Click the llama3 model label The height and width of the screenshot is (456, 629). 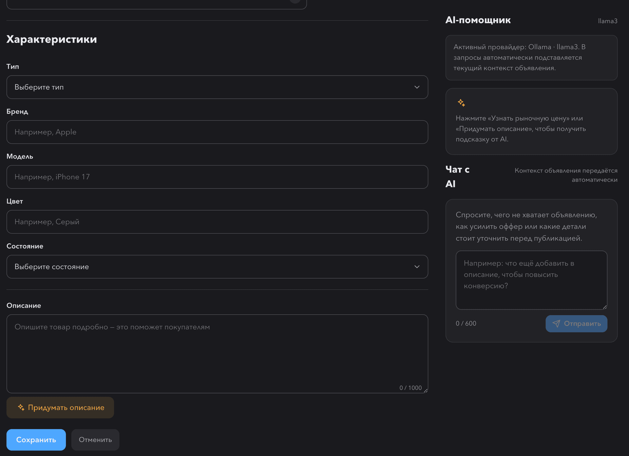608,21
